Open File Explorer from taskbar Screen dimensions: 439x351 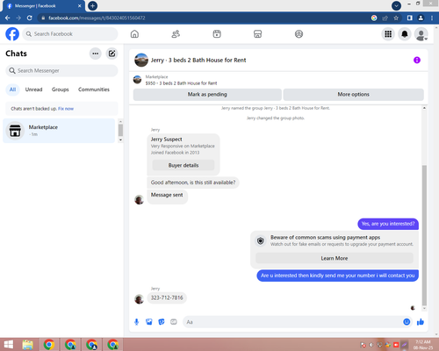(x=28, y=345)
